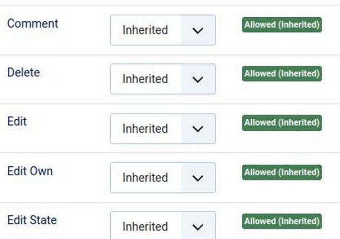Viewport: 340px width, 239px height.
Task: Click the Allowed (Inherited) badge for Edit State
Action: [x=282, y=221]
